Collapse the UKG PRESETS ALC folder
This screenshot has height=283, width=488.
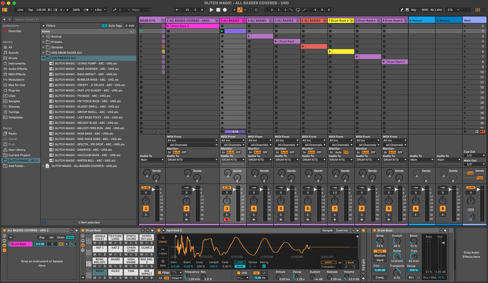pyautogui.click(x=44, y=58)
